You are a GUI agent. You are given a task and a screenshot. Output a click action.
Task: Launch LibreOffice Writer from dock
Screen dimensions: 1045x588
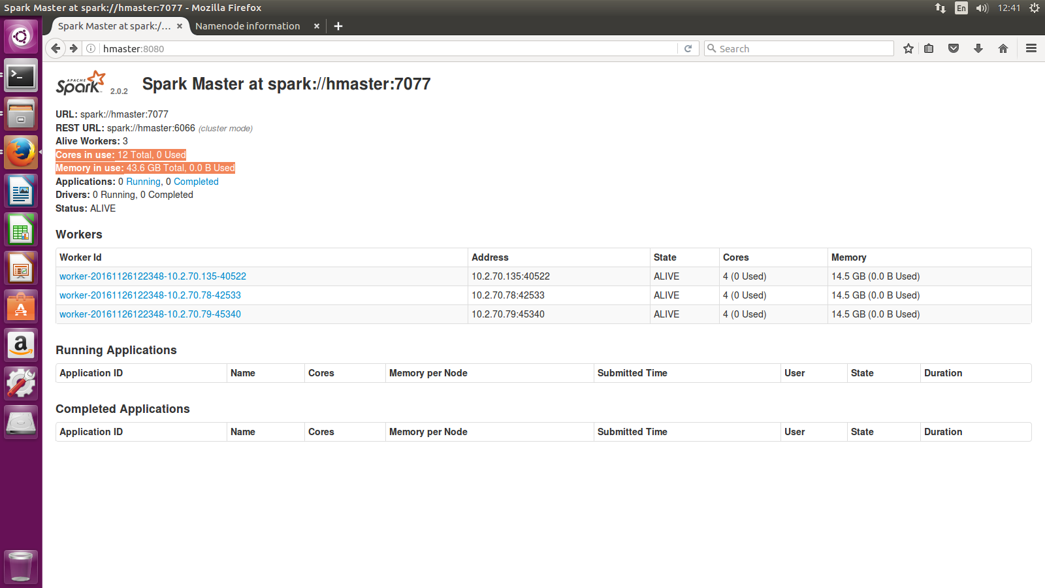(x=21, y=191)
